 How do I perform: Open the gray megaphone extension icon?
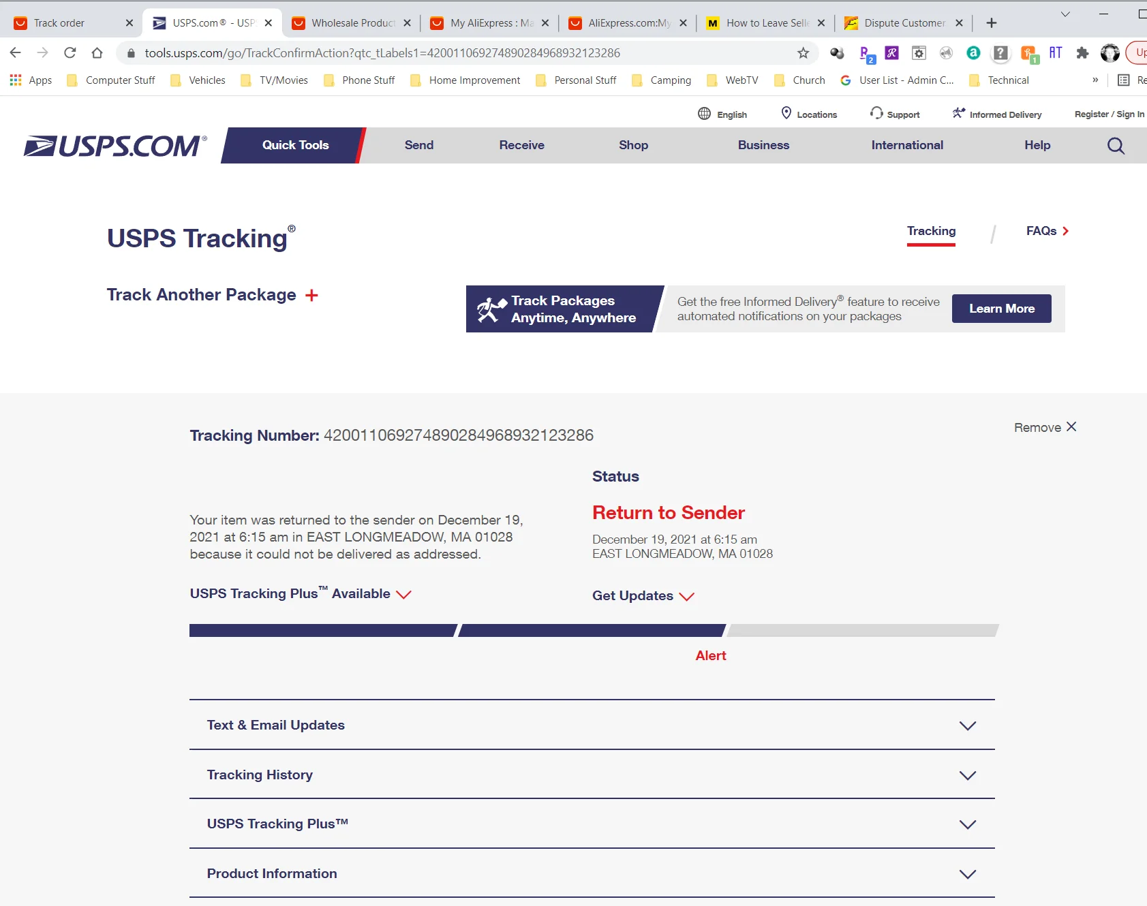pos(946,53)
